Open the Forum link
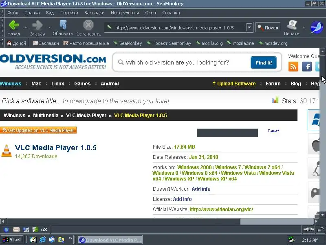Image resolution: width=326 pixels, height=245 pixels. click(273, 84)
